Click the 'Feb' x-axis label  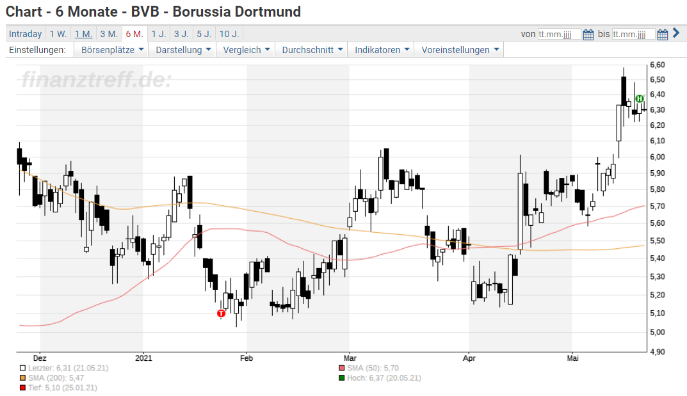247,358
